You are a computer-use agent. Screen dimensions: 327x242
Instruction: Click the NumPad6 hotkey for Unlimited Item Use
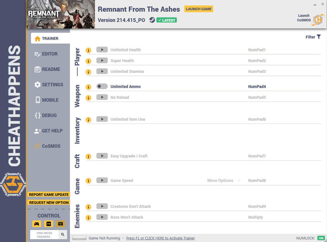[x=257, y=119]
